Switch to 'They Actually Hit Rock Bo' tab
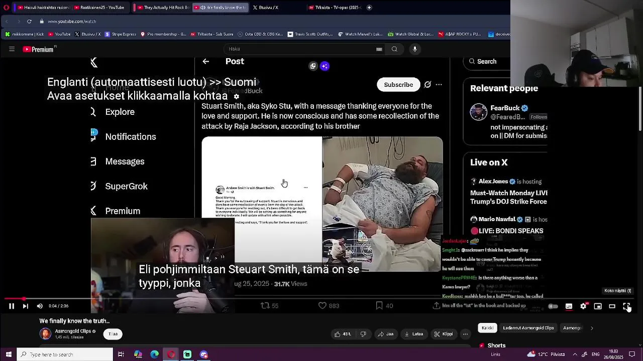This screenshot has width=643, height=361. [163, 8]
